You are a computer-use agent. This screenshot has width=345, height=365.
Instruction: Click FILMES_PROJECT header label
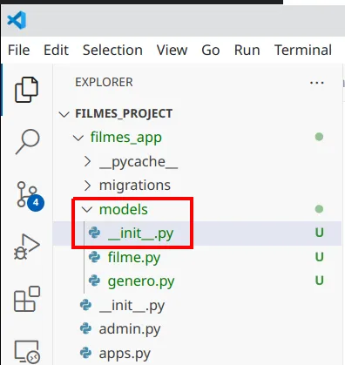124,113
